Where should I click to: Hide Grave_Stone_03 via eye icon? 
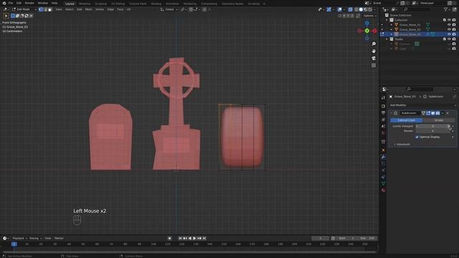449,34
